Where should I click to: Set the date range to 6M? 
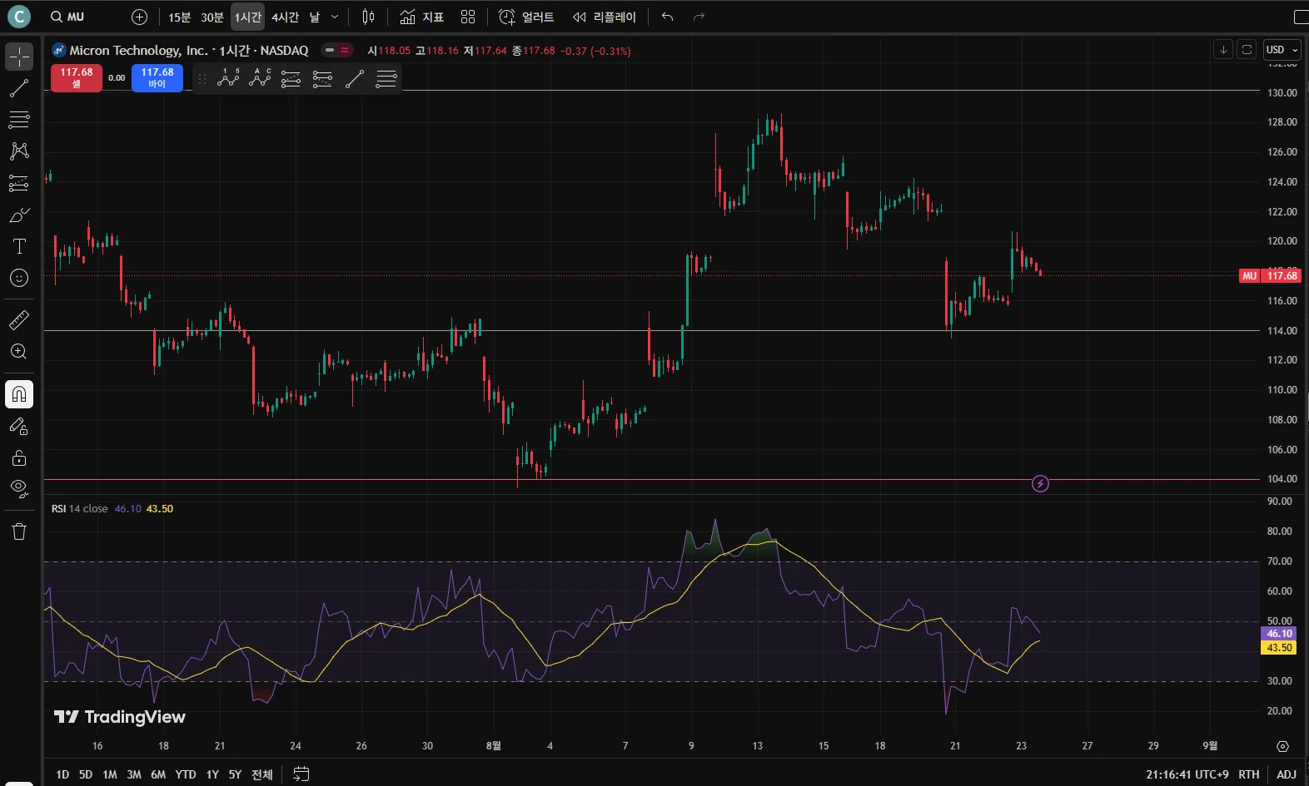[158, 774]
